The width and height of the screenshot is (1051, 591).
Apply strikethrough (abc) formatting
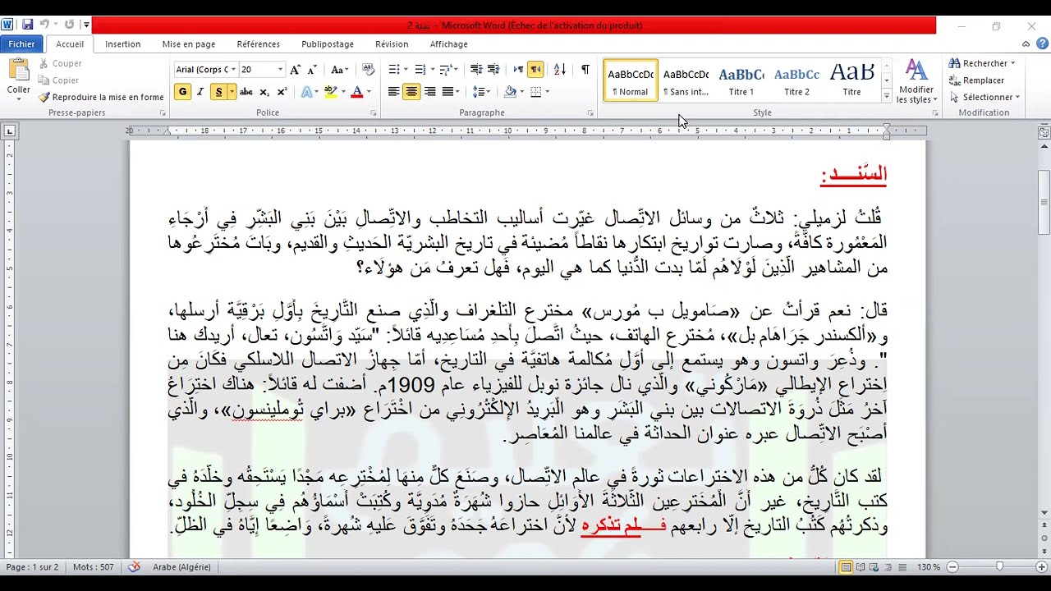pos(246,92)
